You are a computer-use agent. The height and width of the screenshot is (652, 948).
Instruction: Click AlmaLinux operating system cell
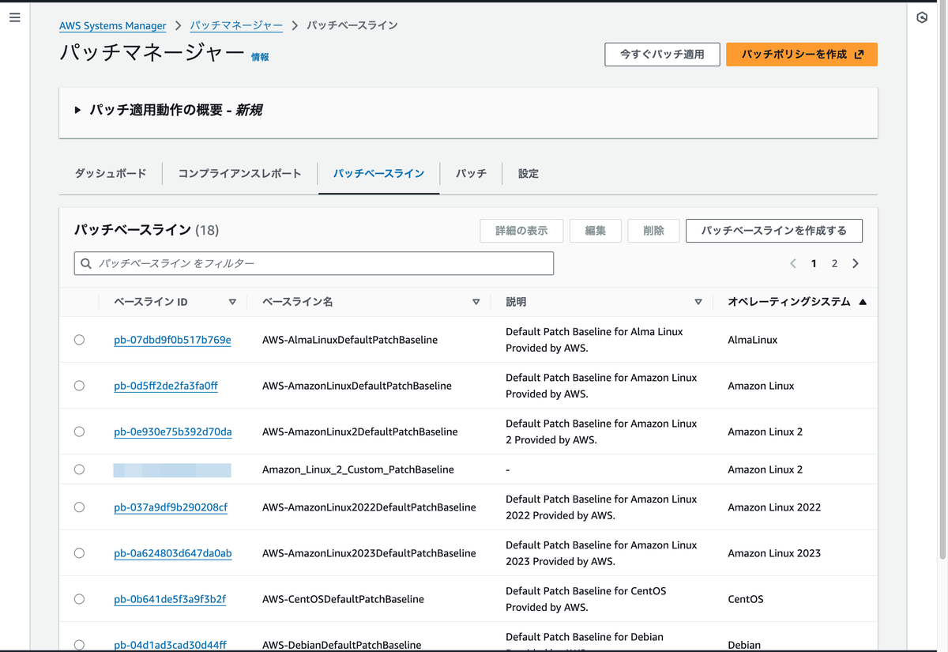pos(752,340)
